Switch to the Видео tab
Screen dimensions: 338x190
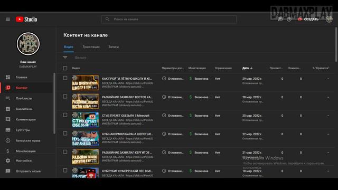[69, 47]
